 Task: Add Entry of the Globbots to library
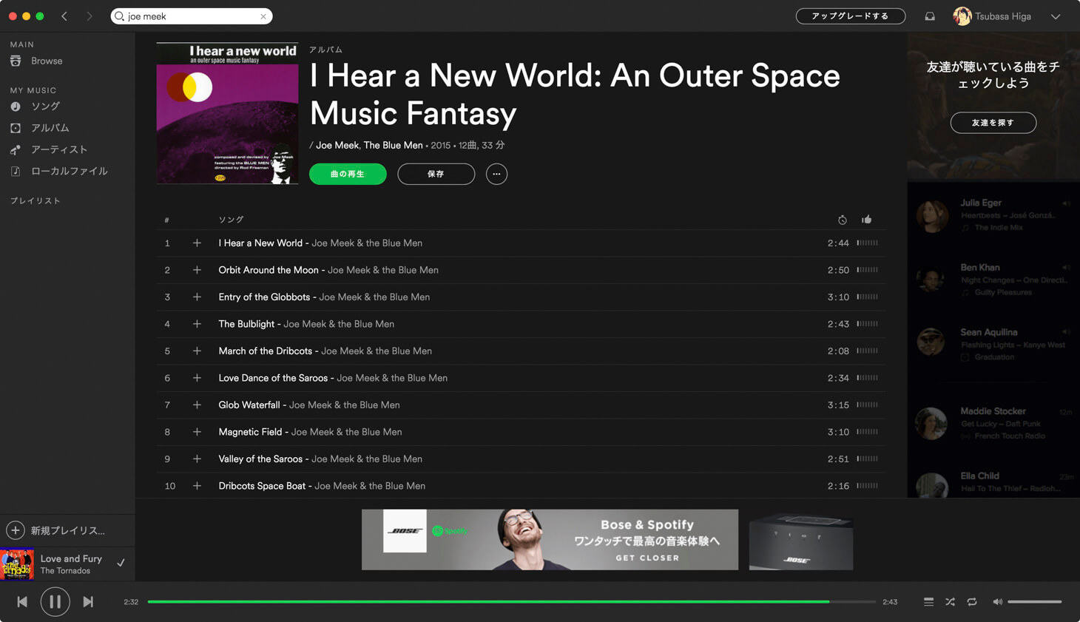(x=197, y=297)
